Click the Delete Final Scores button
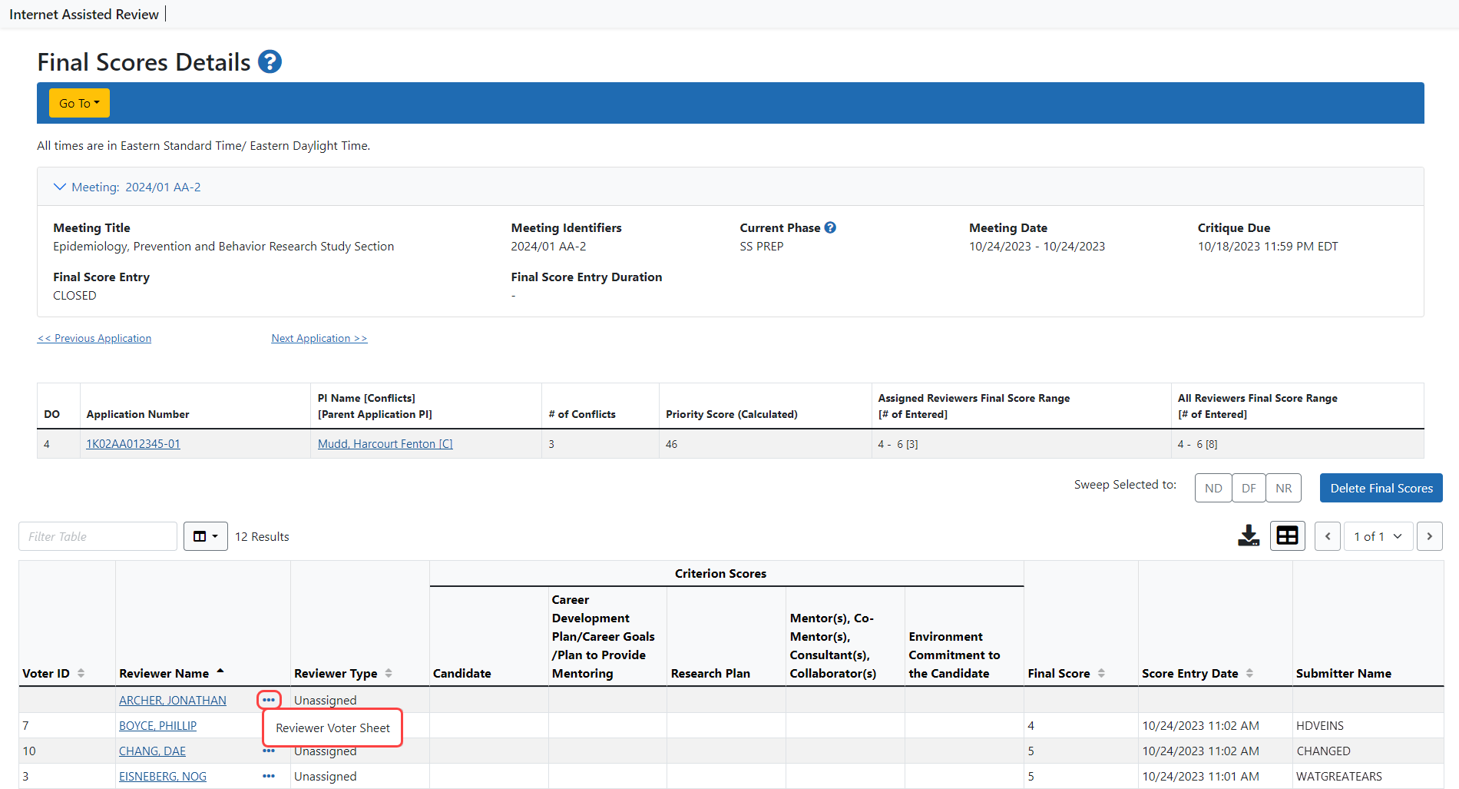Screen dimensions: 1459x789 pos(1381,488)
